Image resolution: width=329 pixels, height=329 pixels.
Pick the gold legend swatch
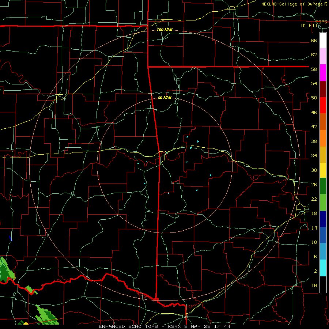[x=323, y=155]
